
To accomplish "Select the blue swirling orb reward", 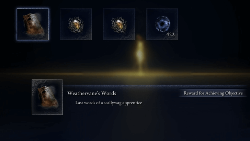I will pos(162,24).
